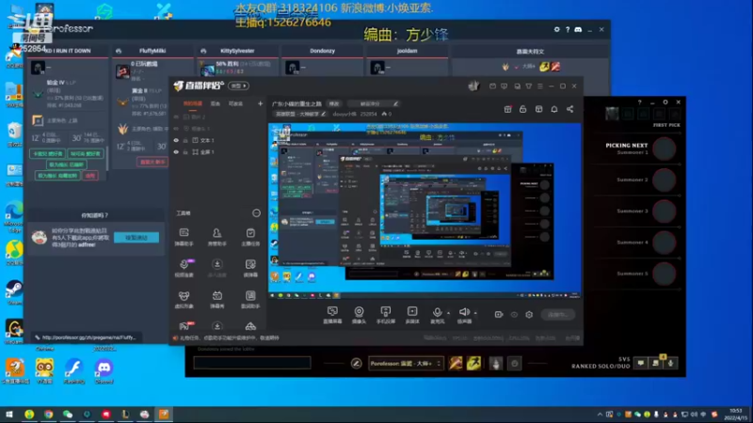Image resolution: width=753 pixels, height=423 pixels.
Task: Switch to the first scene tab (orange)
Action: tap(193, 103)
